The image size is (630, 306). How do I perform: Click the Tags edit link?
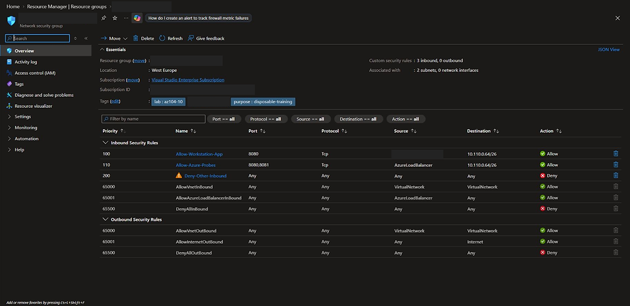click(115, 101)
